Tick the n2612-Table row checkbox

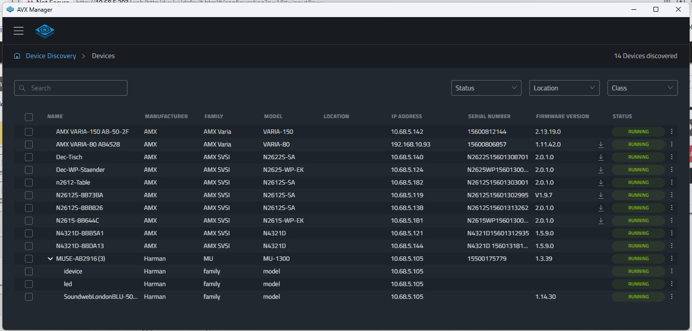pyautogui.click(x=29, y=183)
